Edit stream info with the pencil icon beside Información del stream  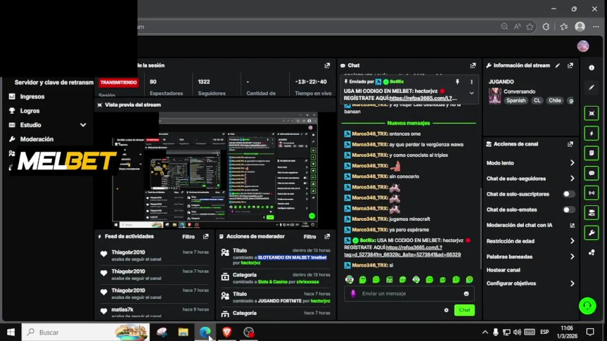tap(558, 65)
